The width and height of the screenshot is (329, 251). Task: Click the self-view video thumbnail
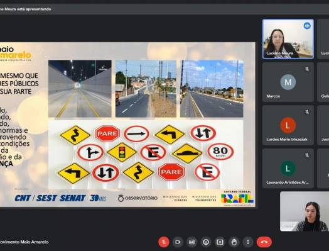pos(305,211)
